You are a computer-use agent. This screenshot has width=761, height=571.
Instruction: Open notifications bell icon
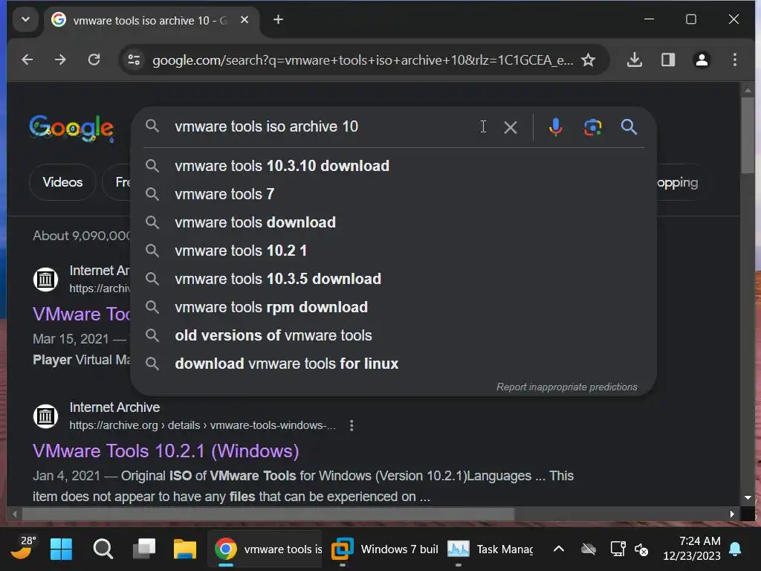click(735, 549)
